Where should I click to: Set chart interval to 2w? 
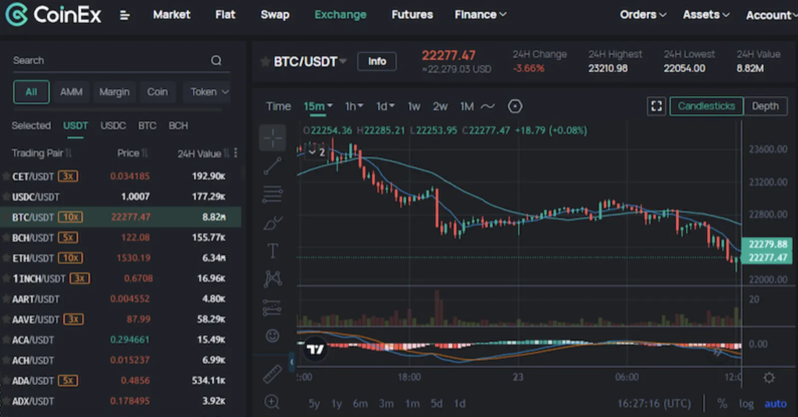[440, 106]
